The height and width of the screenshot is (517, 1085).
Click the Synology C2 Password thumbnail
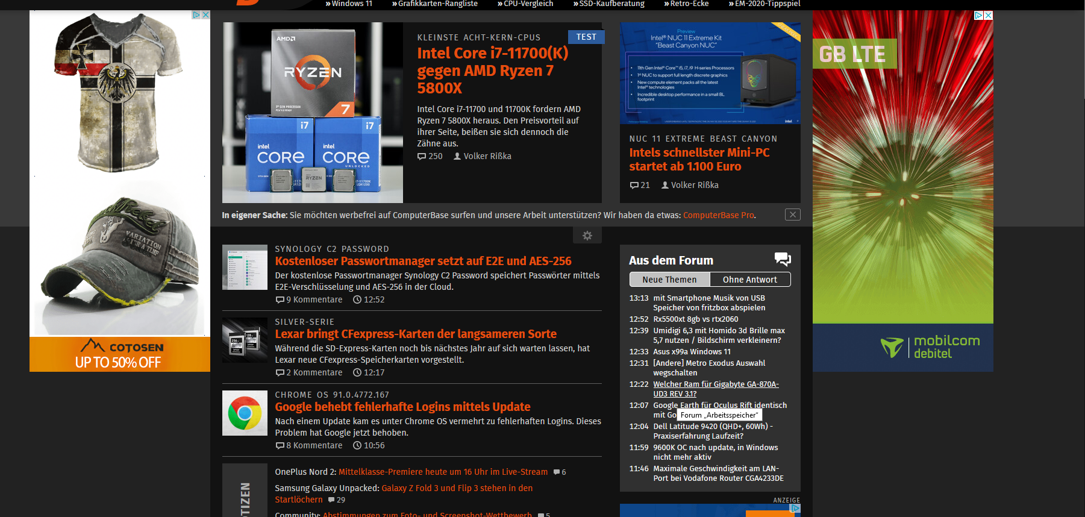(245, 267)
